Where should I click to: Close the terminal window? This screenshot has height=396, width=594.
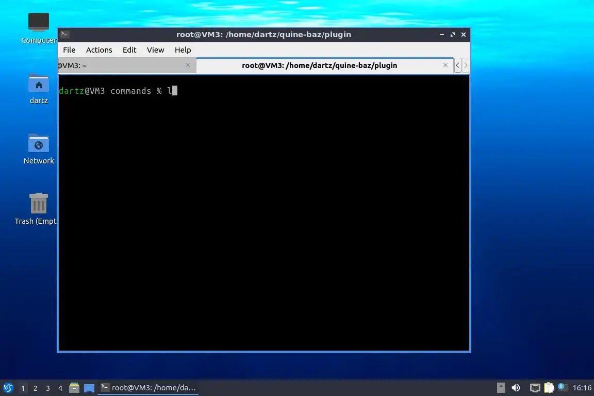pos(464,35)
